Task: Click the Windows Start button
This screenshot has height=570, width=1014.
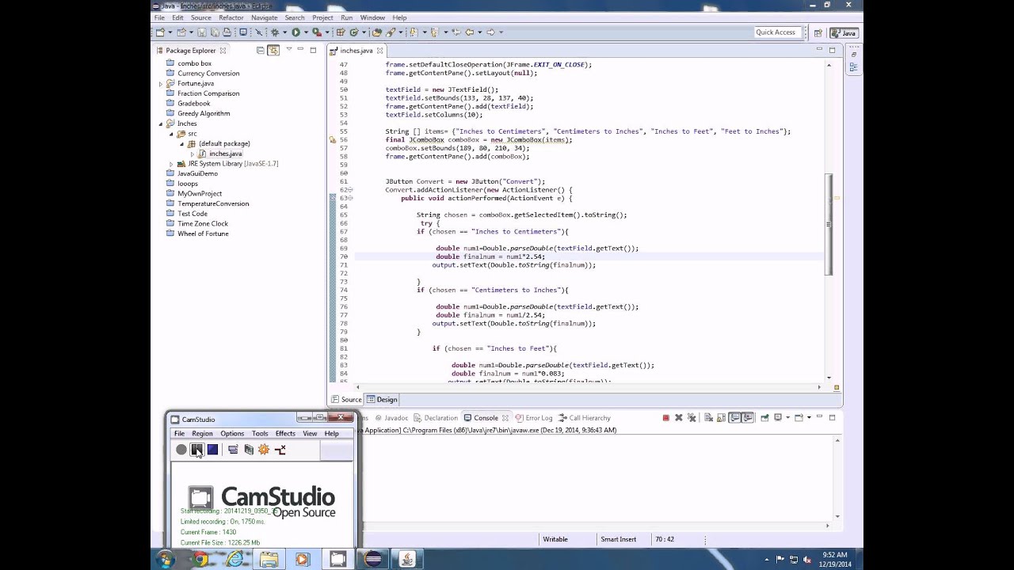Action: tap(166, 560)
